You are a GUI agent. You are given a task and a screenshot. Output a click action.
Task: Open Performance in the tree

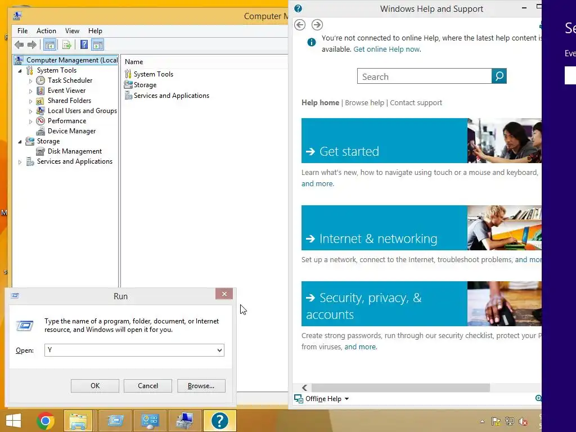(67, 120)
